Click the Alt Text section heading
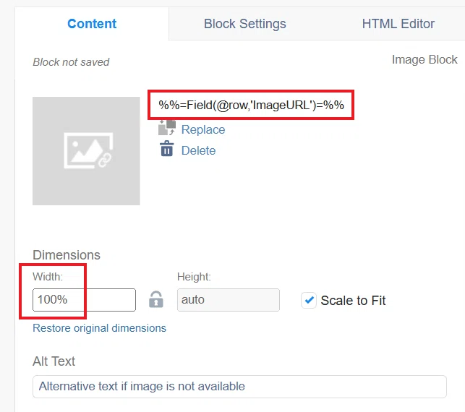Image resolution: width=465 pixels, height=412 pixels. coord(54,361)
